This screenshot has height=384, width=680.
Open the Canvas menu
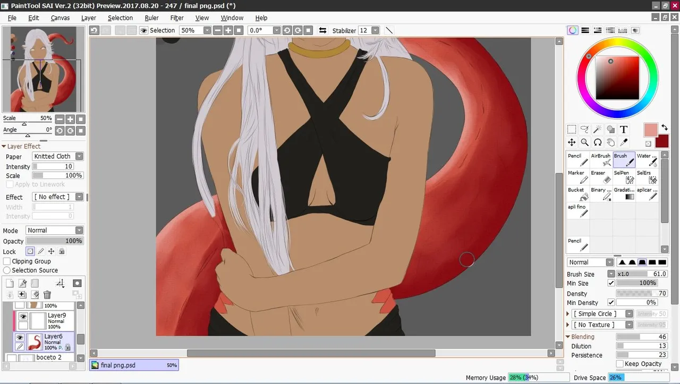[60, 18]
